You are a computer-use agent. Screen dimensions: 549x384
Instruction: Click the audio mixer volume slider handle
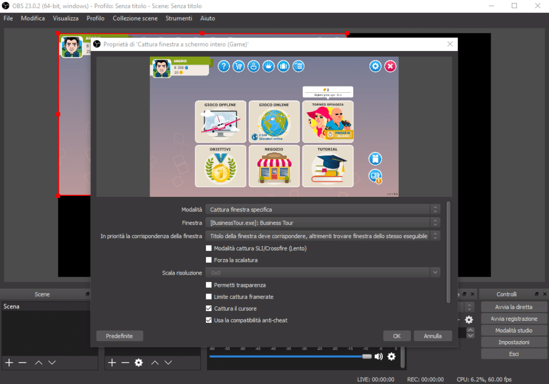[x=367, y=357]
